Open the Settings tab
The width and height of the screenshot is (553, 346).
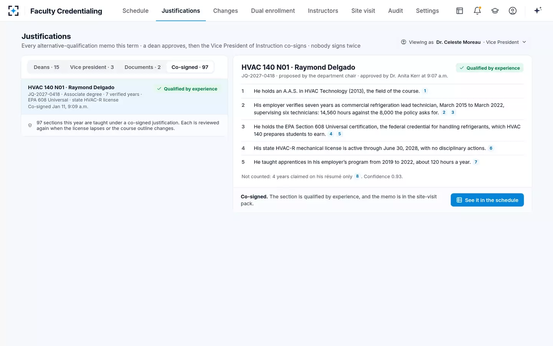[427, 11]
